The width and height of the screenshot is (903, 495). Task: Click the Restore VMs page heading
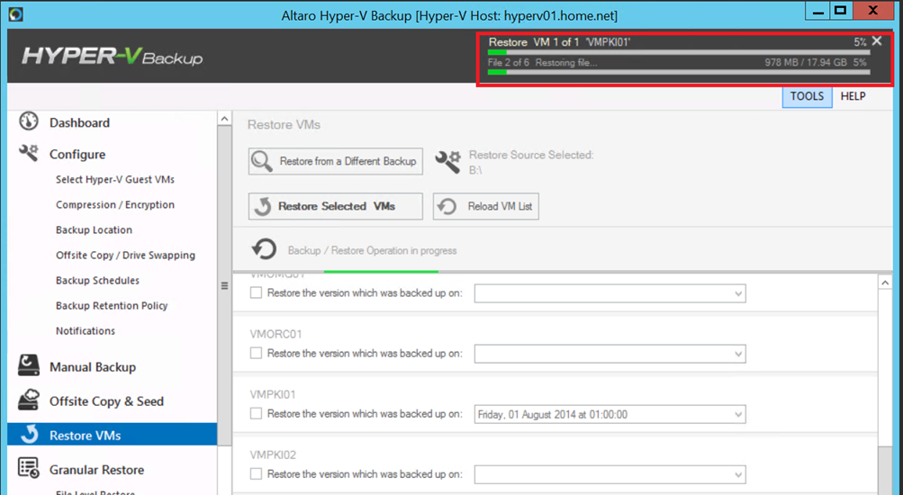pos(284,125)
